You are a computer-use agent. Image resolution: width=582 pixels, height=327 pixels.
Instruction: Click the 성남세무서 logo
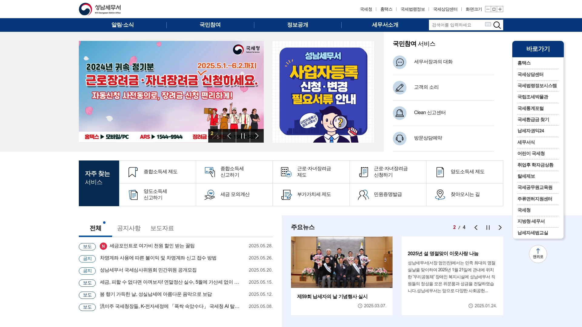pyautogui.click(x=100, y=9)
